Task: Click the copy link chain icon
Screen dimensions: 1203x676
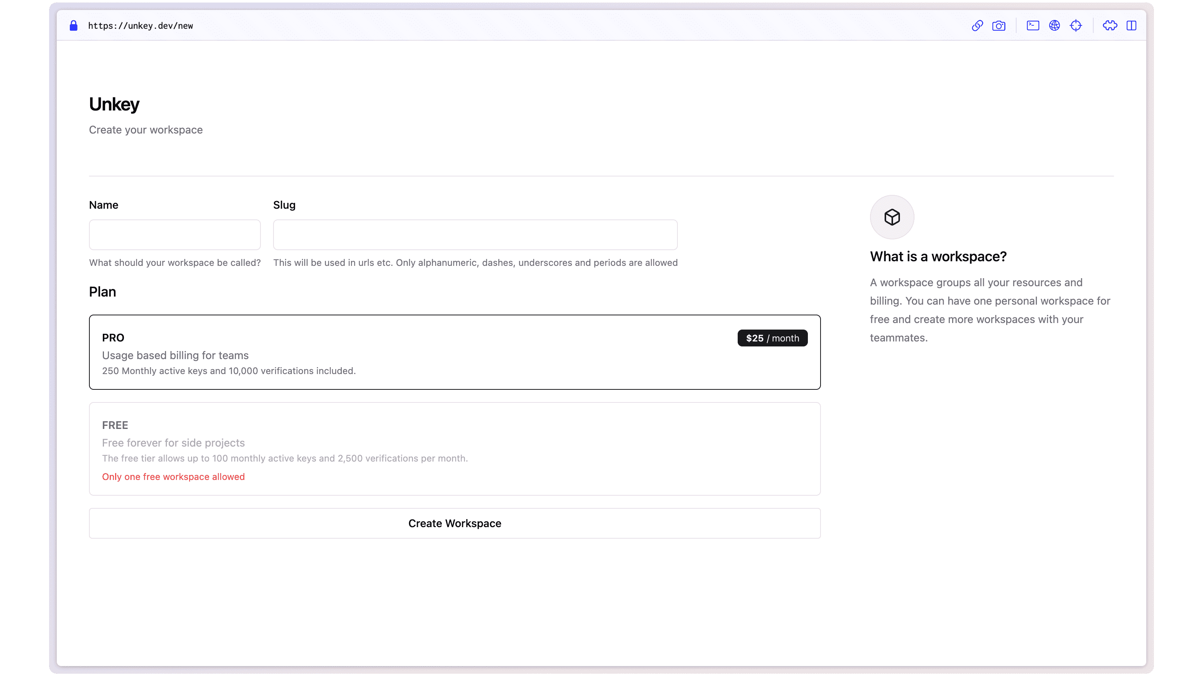Action: [977, 26]
